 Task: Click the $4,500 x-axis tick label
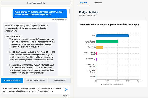click(x=128, y=81)
